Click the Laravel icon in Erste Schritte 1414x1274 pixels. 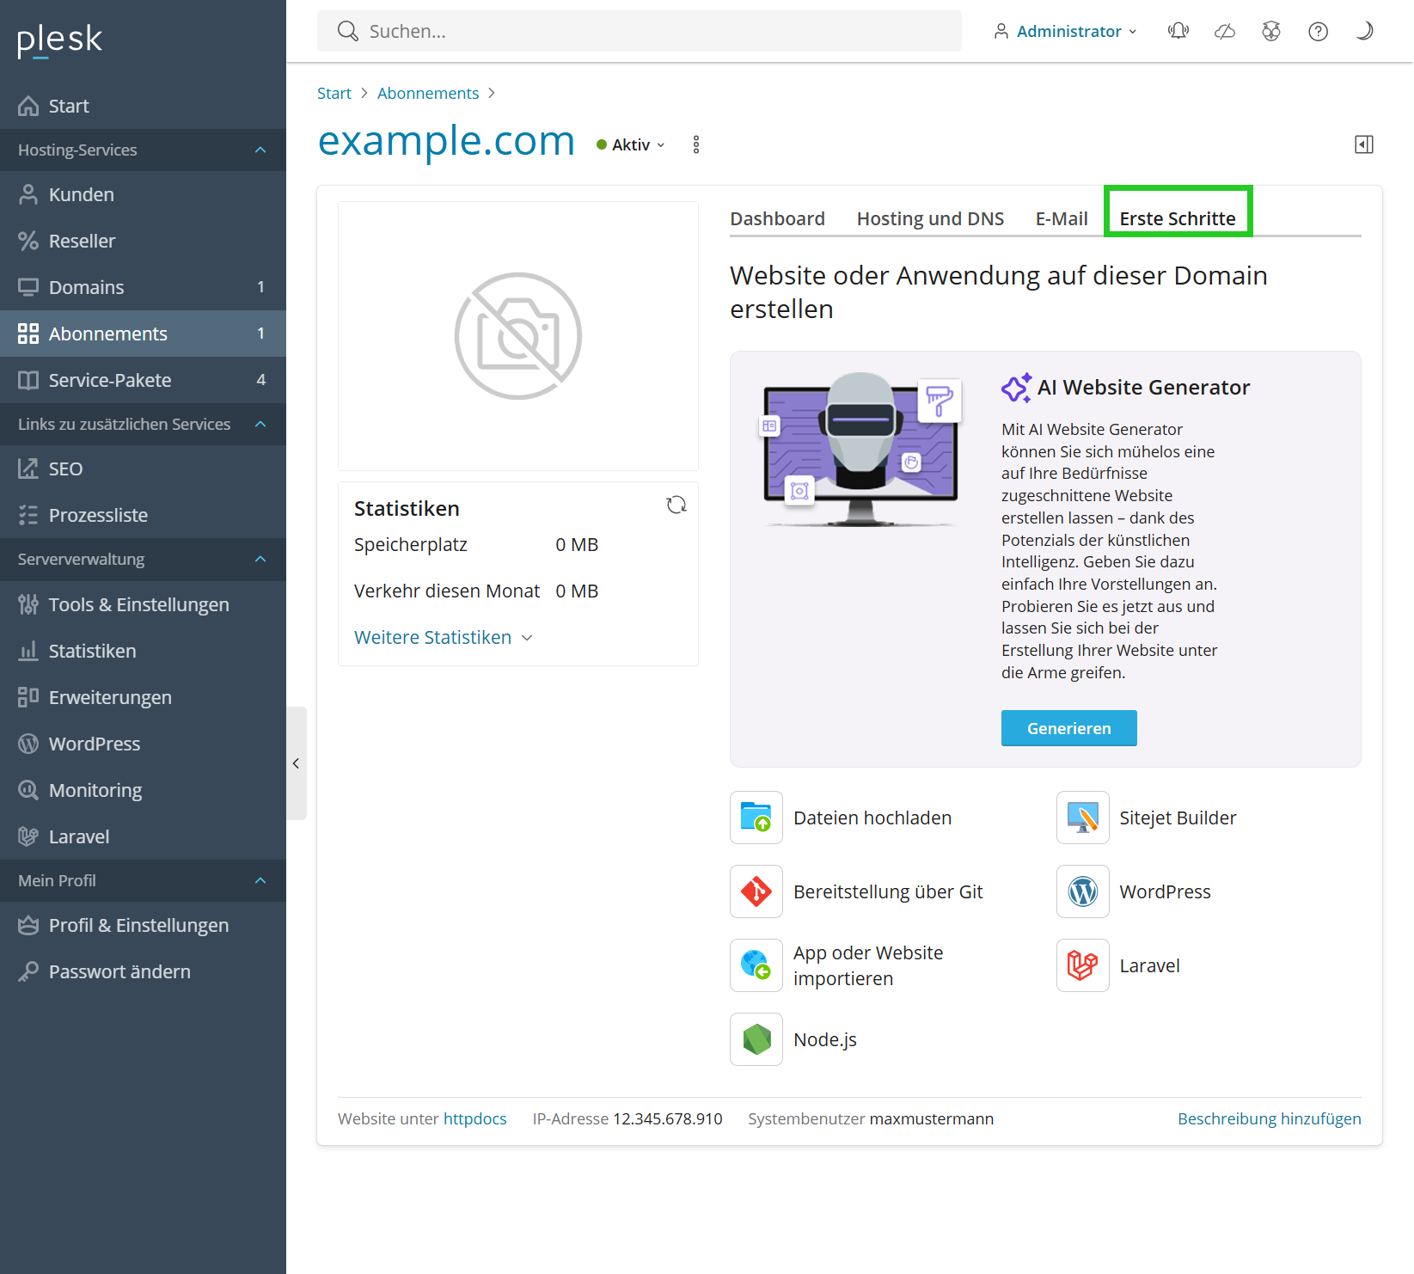tap(1083, 965)
